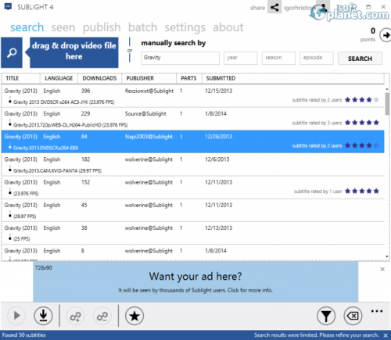Viewport: 391px width, 340px height.
Task: Click the results list scrollbar thumb
Action: click(x=387, y=104)
